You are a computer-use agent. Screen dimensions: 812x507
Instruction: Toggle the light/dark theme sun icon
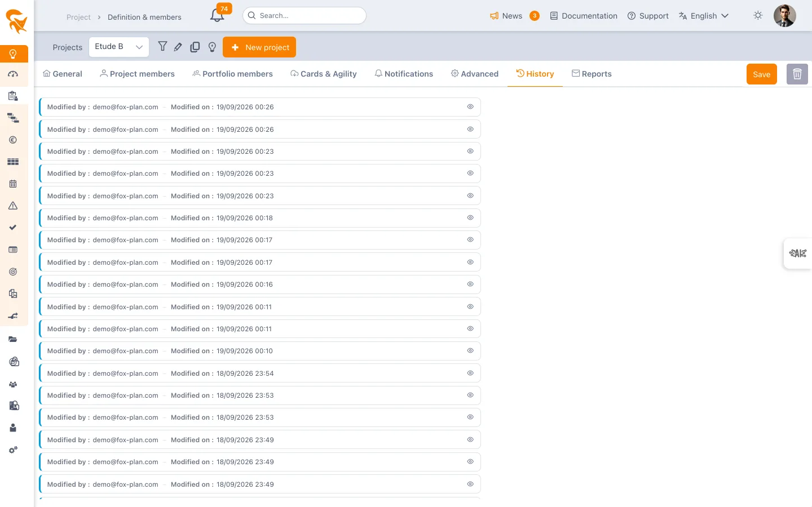pyautogui.click(x=758, y=16)
